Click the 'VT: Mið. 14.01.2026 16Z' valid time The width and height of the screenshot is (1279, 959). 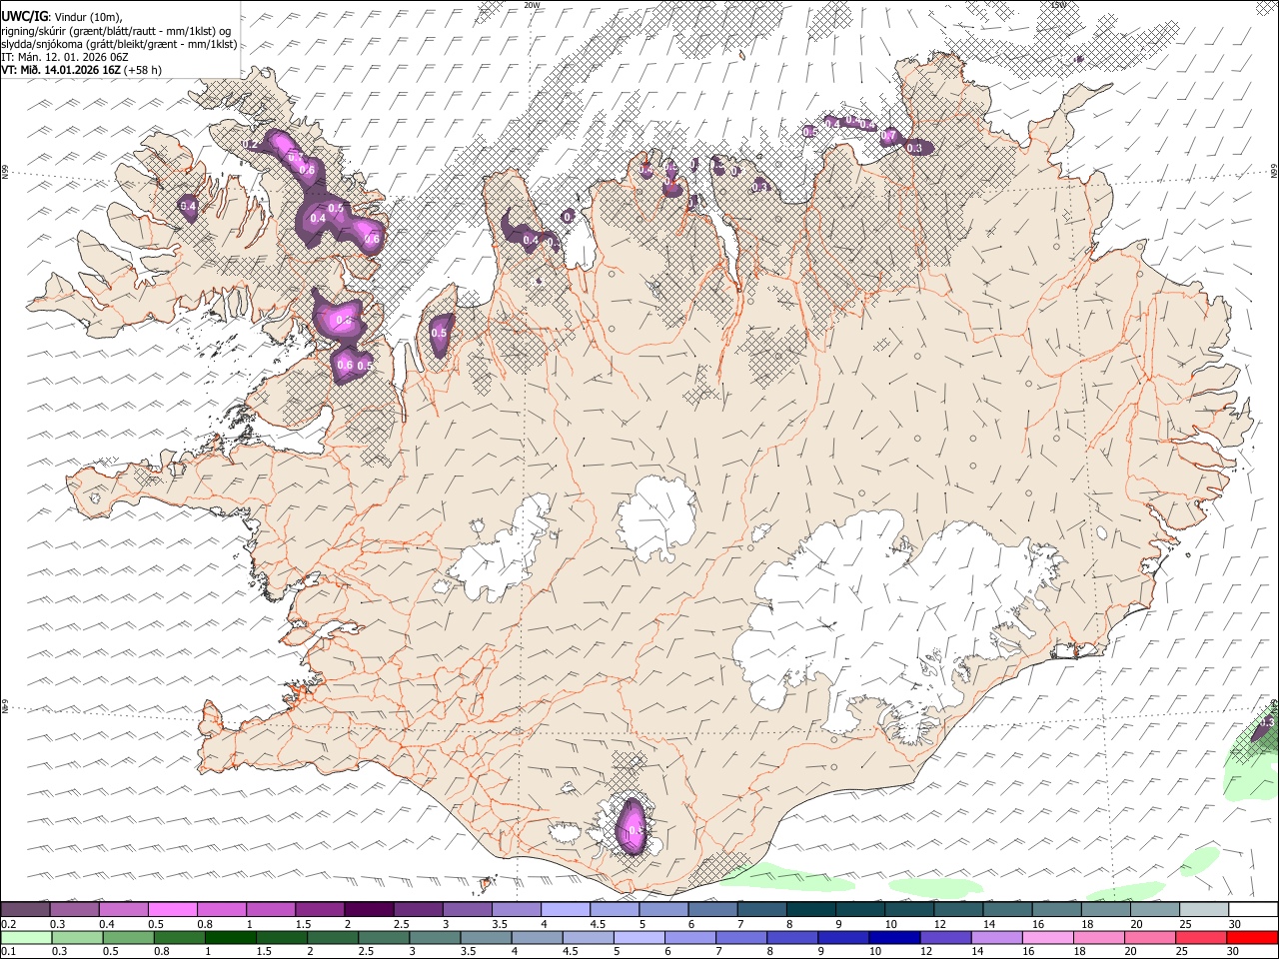(x=61, y=70)
